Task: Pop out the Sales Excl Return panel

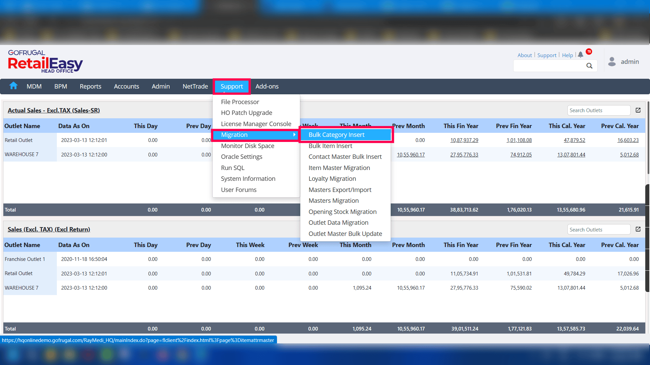Action: [638, 229]
